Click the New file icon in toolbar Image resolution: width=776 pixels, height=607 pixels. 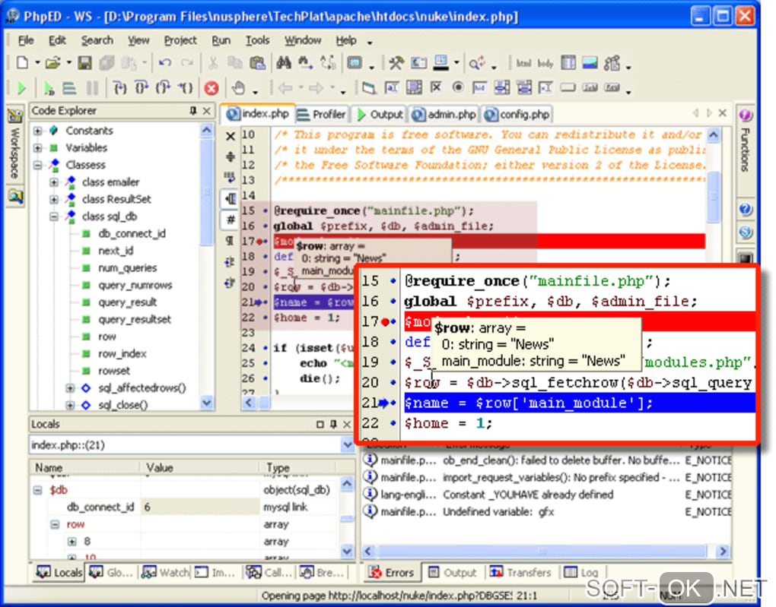coord(22,63)
